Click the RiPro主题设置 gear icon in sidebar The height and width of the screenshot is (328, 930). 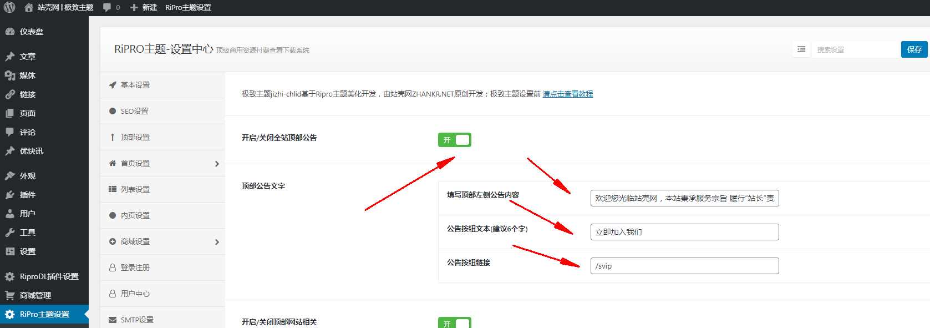point(9,314)
